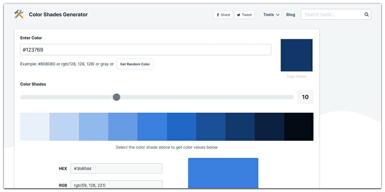
Task: Click the Enter Color label
Action: pyautogui.click(x=31, y=38)
